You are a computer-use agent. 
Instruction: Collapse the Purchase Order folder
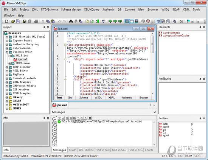click(x=7, y=52)
